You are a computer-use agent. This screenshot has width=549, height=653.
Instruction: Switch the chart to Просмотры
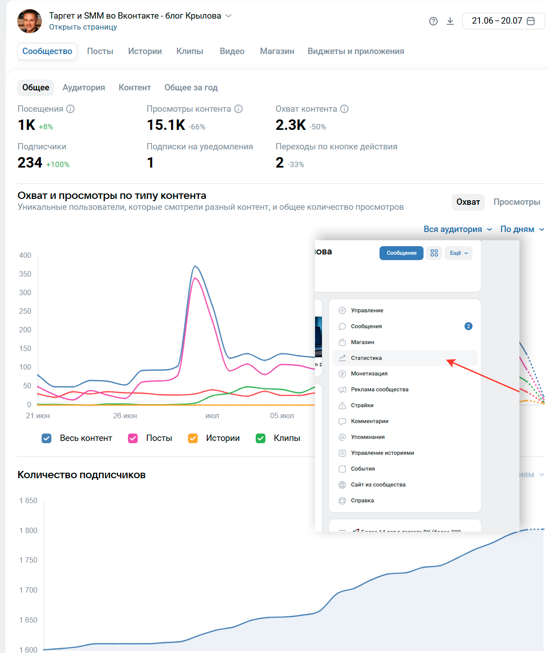tap(517, 202)
